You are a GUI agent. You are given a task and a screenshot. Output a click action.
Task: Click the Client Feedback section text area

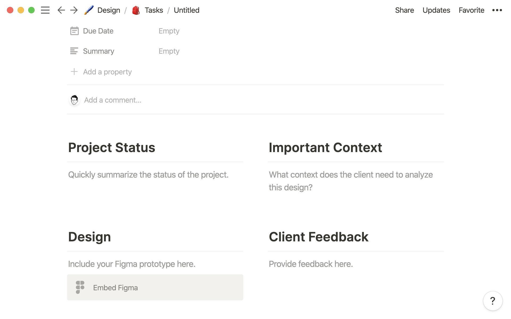pos(311,264)
